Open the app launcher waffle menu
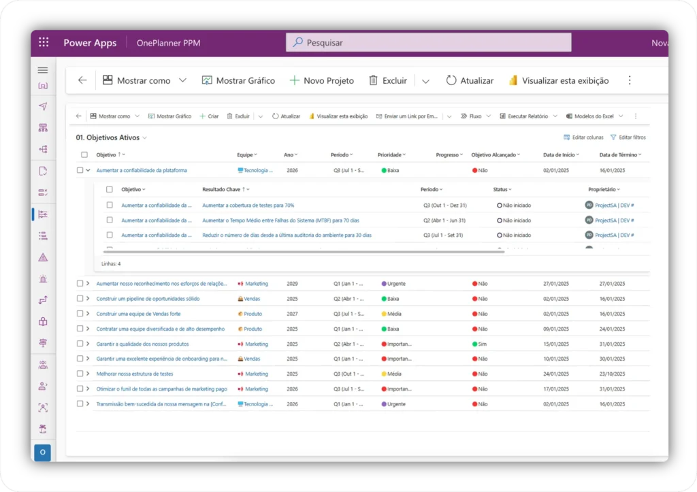Image resolution: width=697 pixels, height=492 pixels. click(x=44, y=42)
